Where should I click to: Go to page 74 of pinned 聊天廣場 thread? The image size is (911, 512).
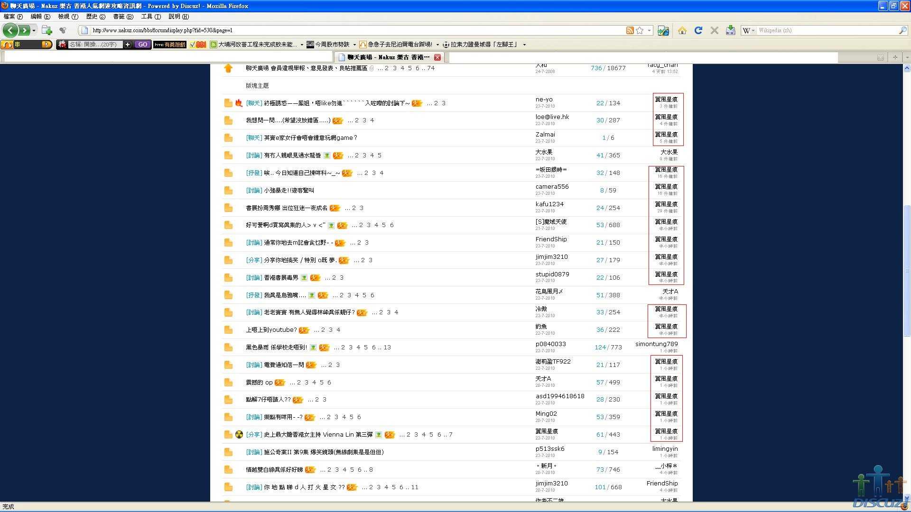(431, 68)
